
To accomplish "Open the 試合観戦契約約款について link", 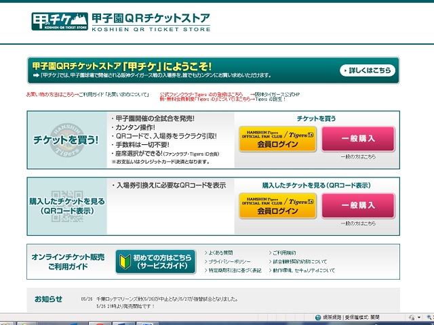I will click(x=300, y=261).
